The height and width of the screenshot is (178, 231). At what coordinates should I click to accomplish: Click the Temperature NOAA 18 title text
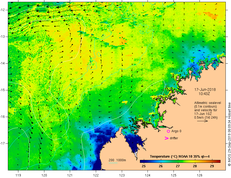coord(180,157)
